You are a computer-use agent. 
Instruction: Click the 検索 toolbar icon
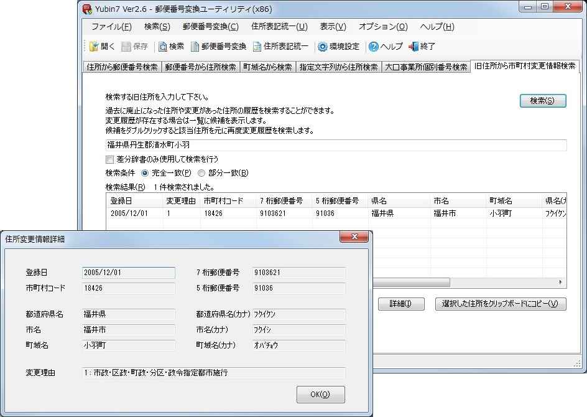click(x=163, y=47)
